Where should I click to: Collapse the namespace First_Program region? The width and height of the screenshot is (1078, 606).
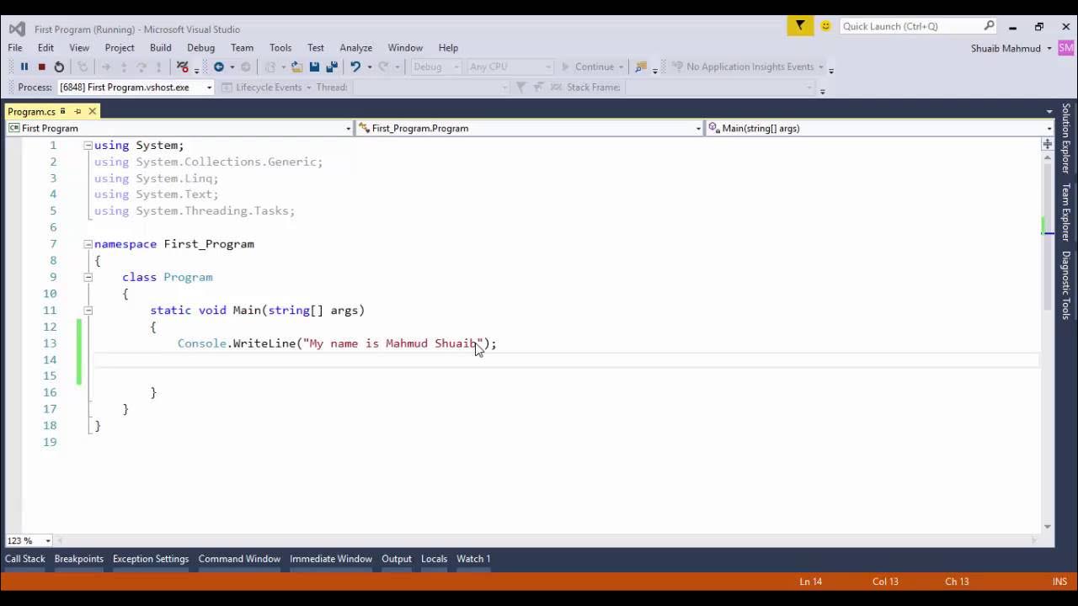[x=88, y=244]
